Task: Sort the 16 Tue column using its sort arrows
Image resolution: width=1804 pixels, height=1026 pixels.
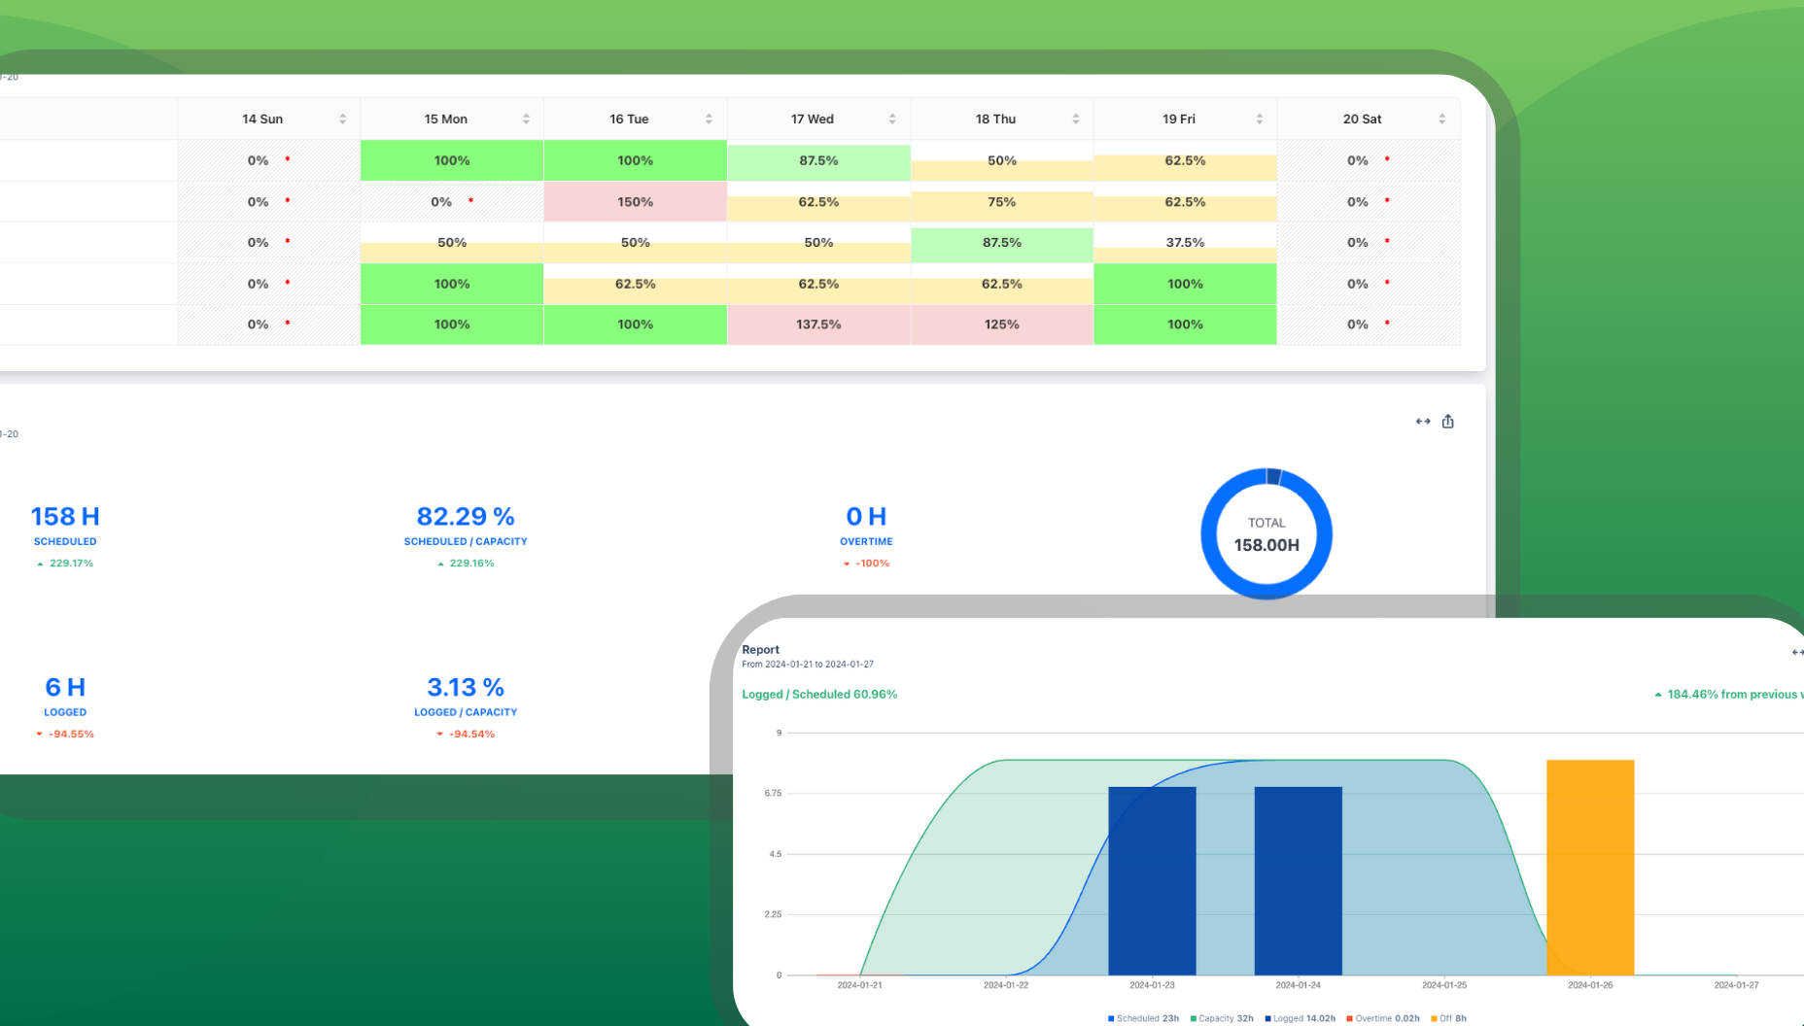Action: pyautogui.click(x=709, y=119)
